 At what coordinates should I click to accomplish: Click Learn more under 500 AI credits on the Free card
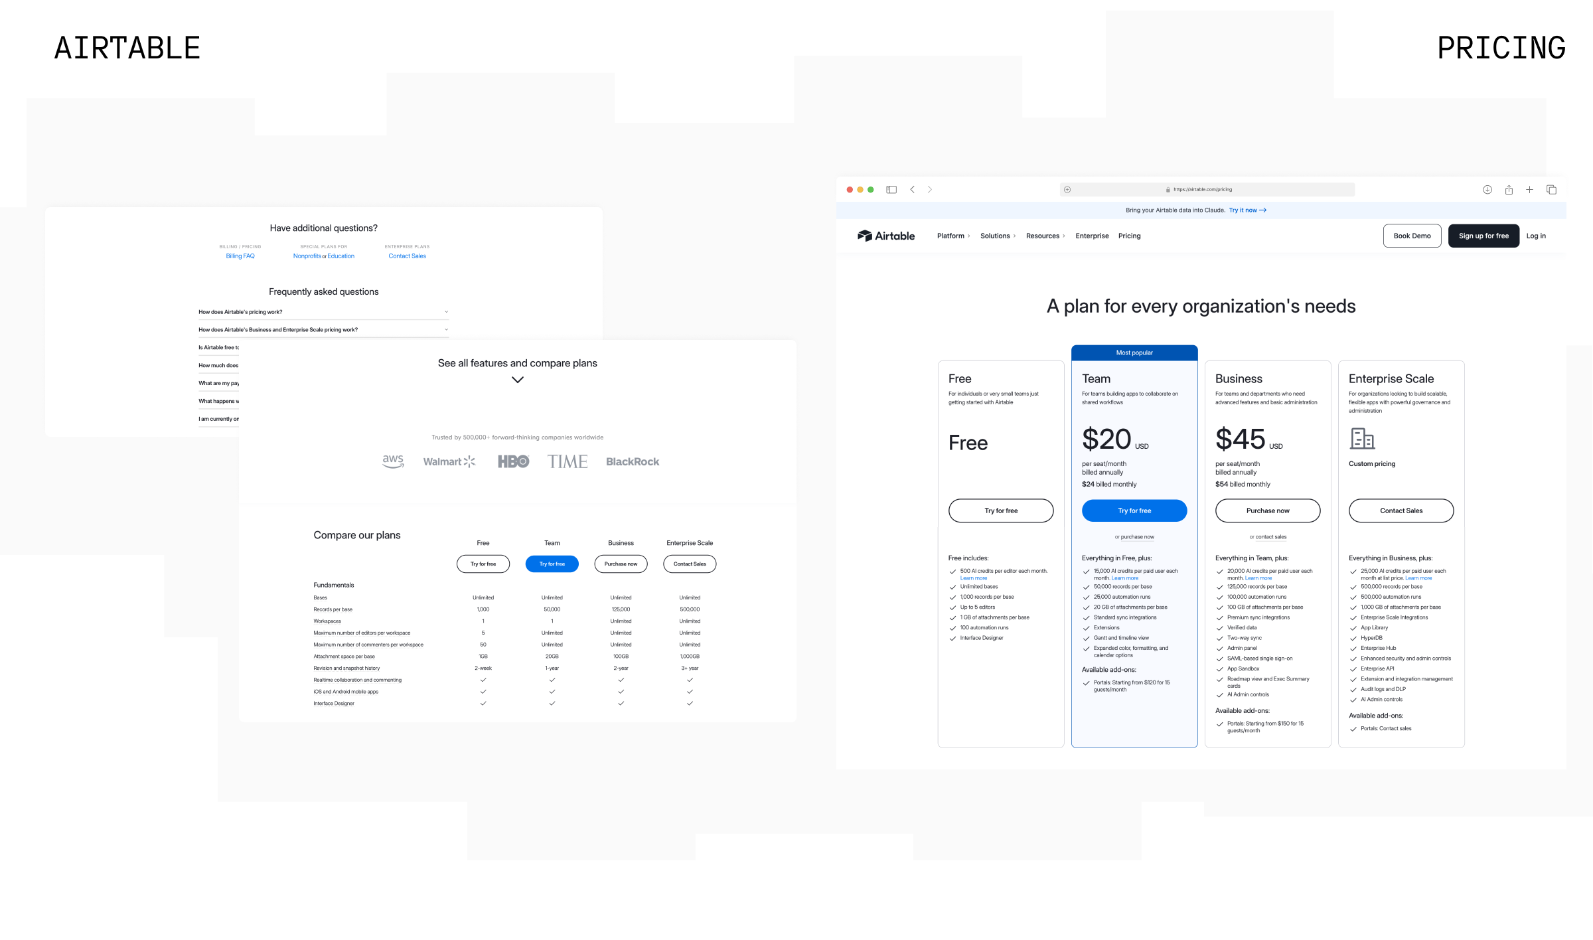pos(974,578)
